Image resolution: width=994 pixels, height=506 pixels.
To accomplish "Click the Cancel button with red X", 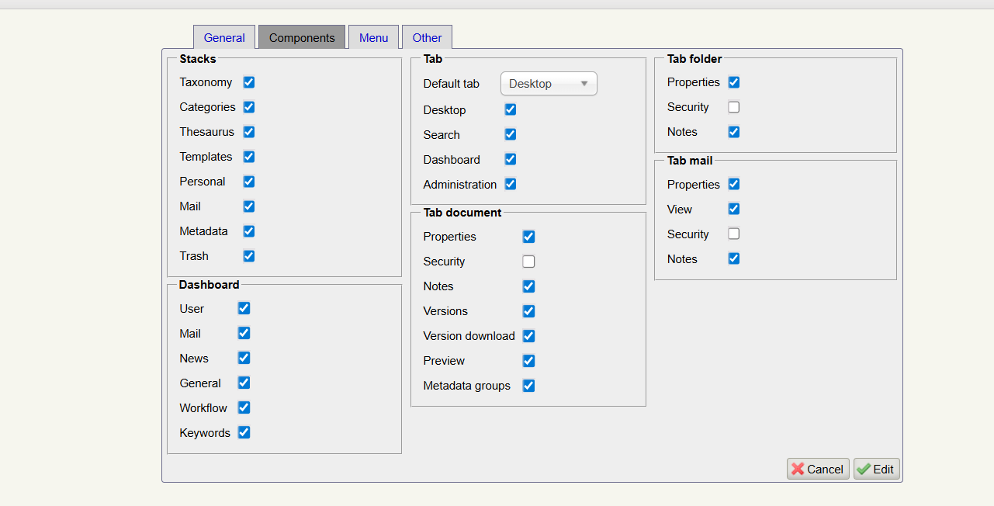I will coord(817,469).
